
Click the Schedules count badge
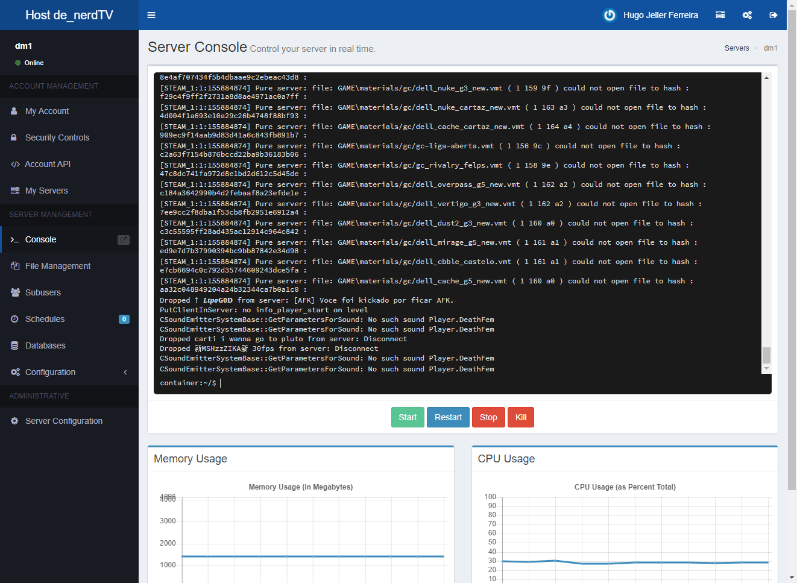tap(124, 320)
